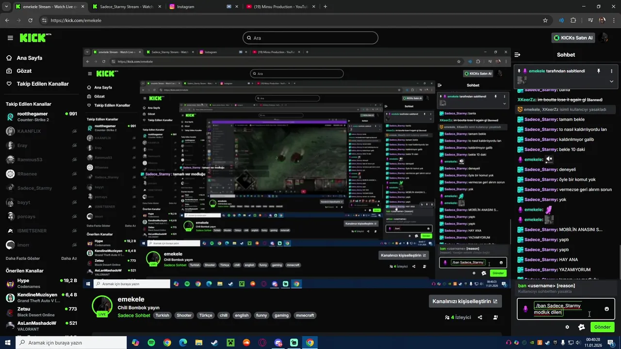This screenshot has width=621, height=349.
Task: Reload the Kick page
Action: [x=31, y=20]
